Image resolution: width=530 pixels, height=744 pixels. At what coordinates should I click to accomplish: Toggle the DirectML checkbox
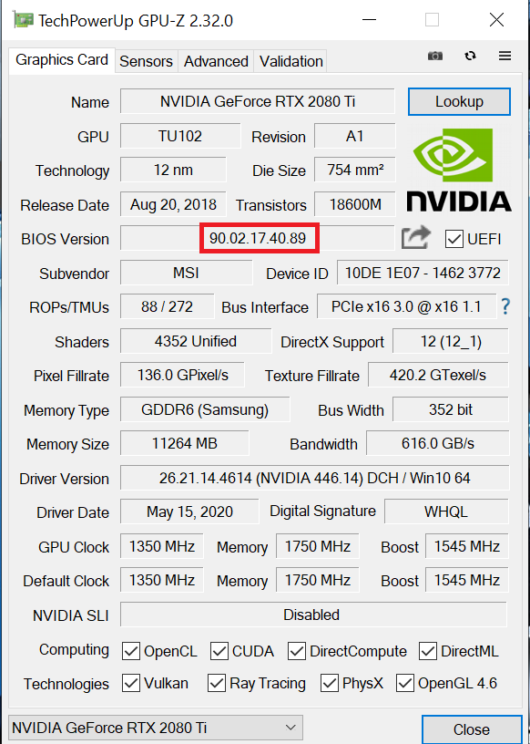point(428,651)
